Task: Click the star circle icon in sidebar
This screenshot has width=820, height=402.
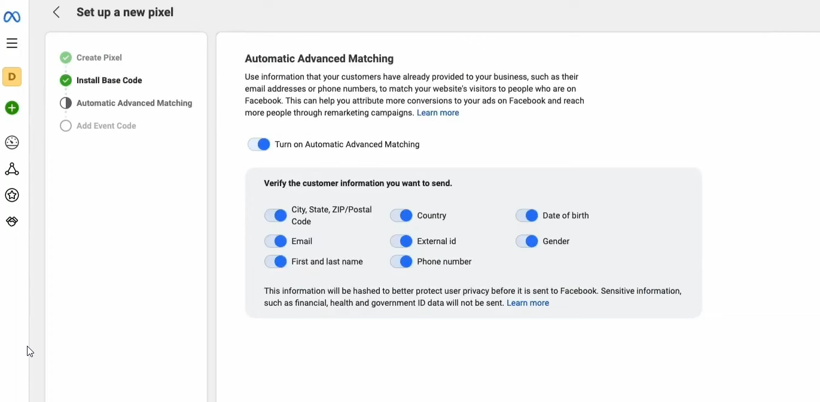Action: [x=12, y=196]
